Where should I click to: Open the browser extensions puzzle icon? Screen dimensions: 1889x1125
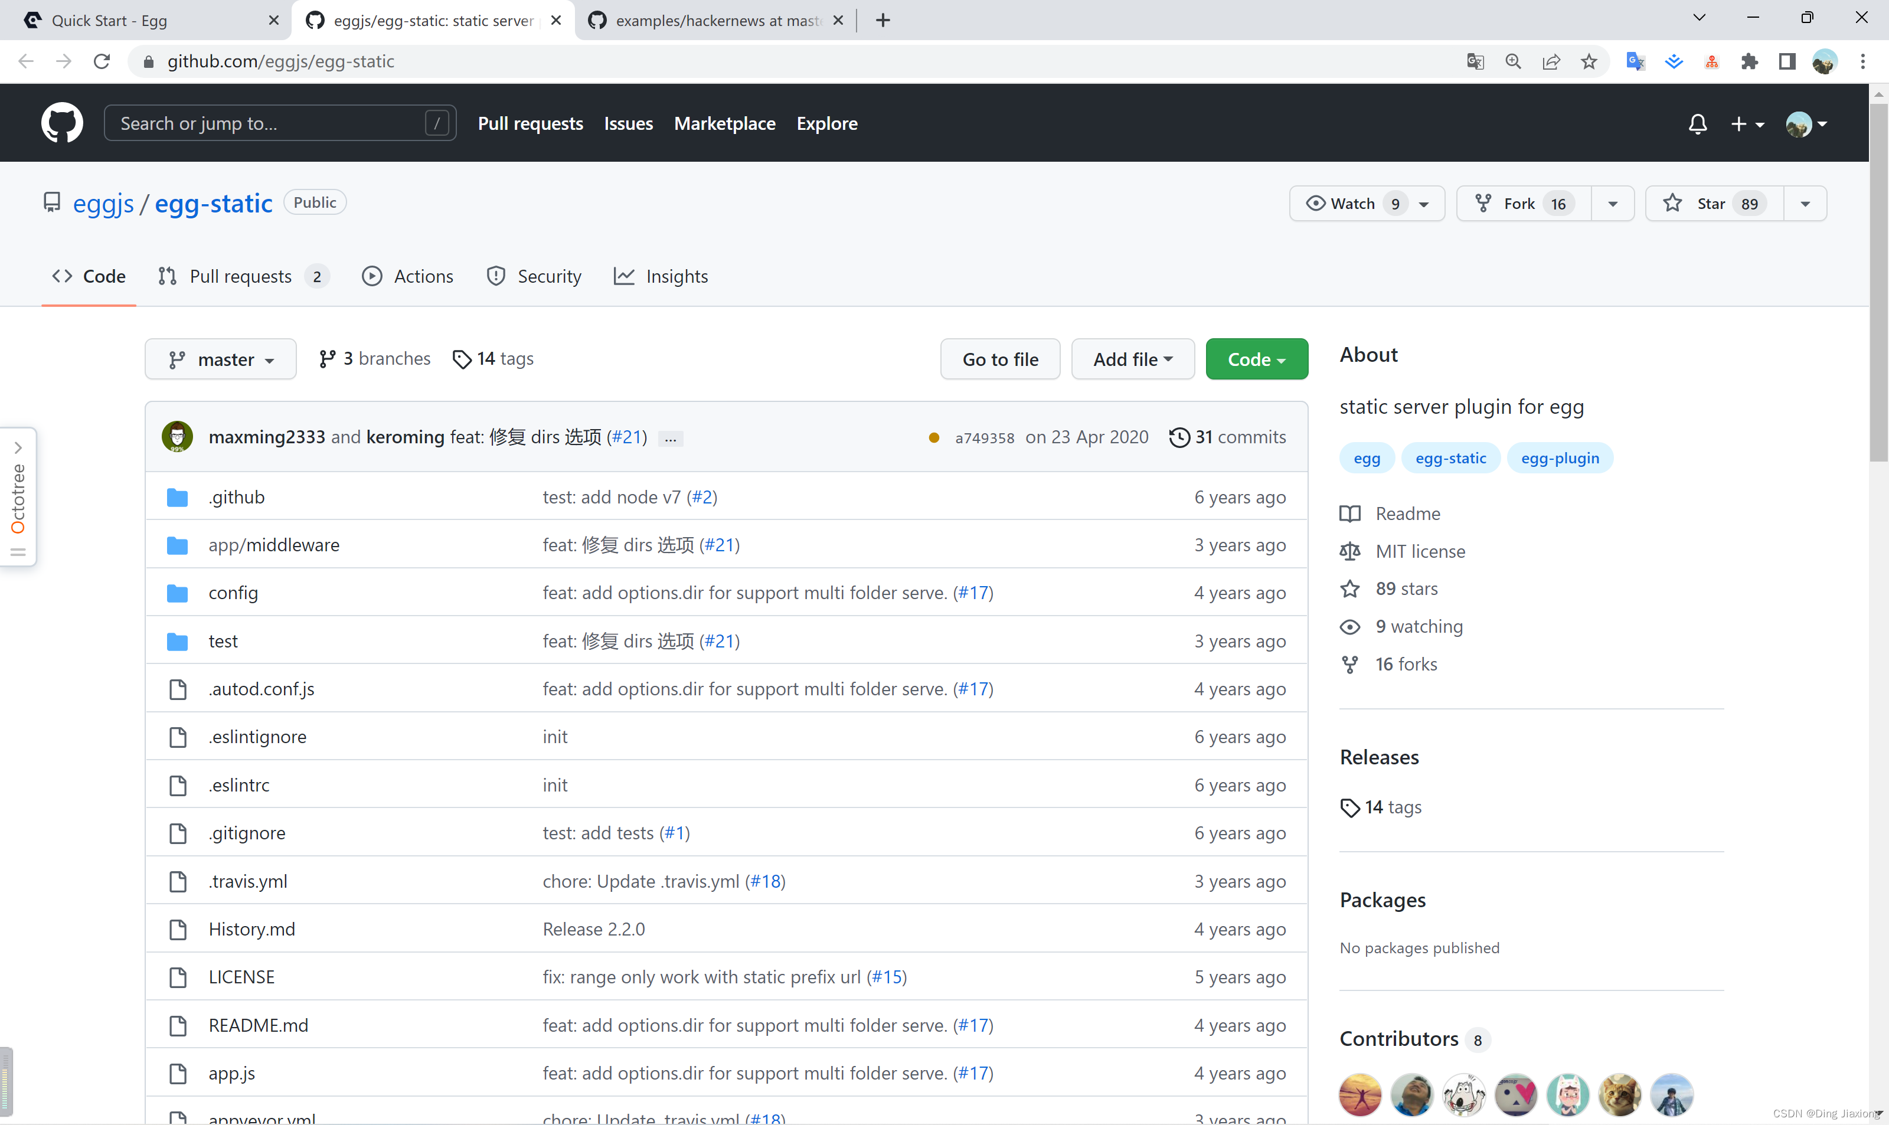[1750, 61]
